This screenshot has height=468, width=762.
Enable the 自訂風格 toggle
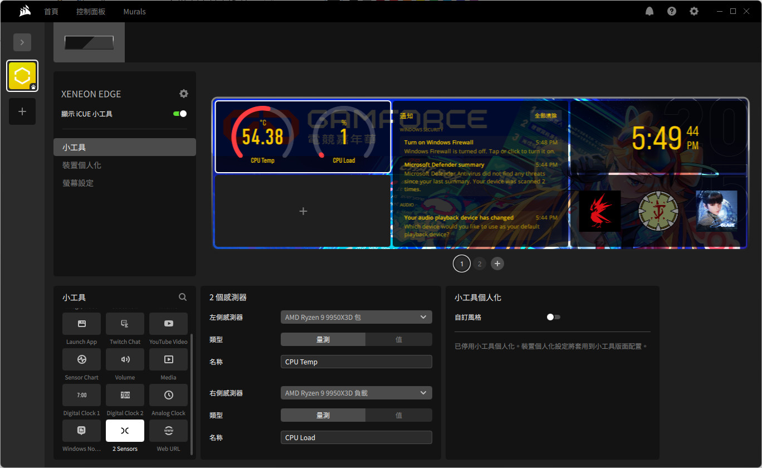tap(554, 317)
